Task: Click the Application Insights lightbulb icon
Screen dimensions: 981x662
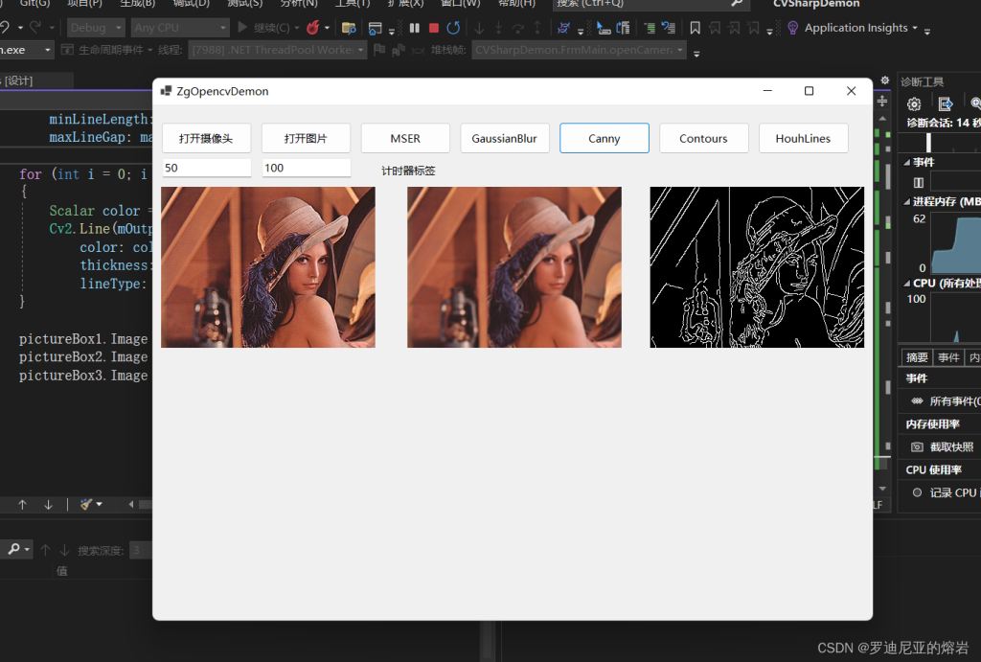Action: (792, 28)
